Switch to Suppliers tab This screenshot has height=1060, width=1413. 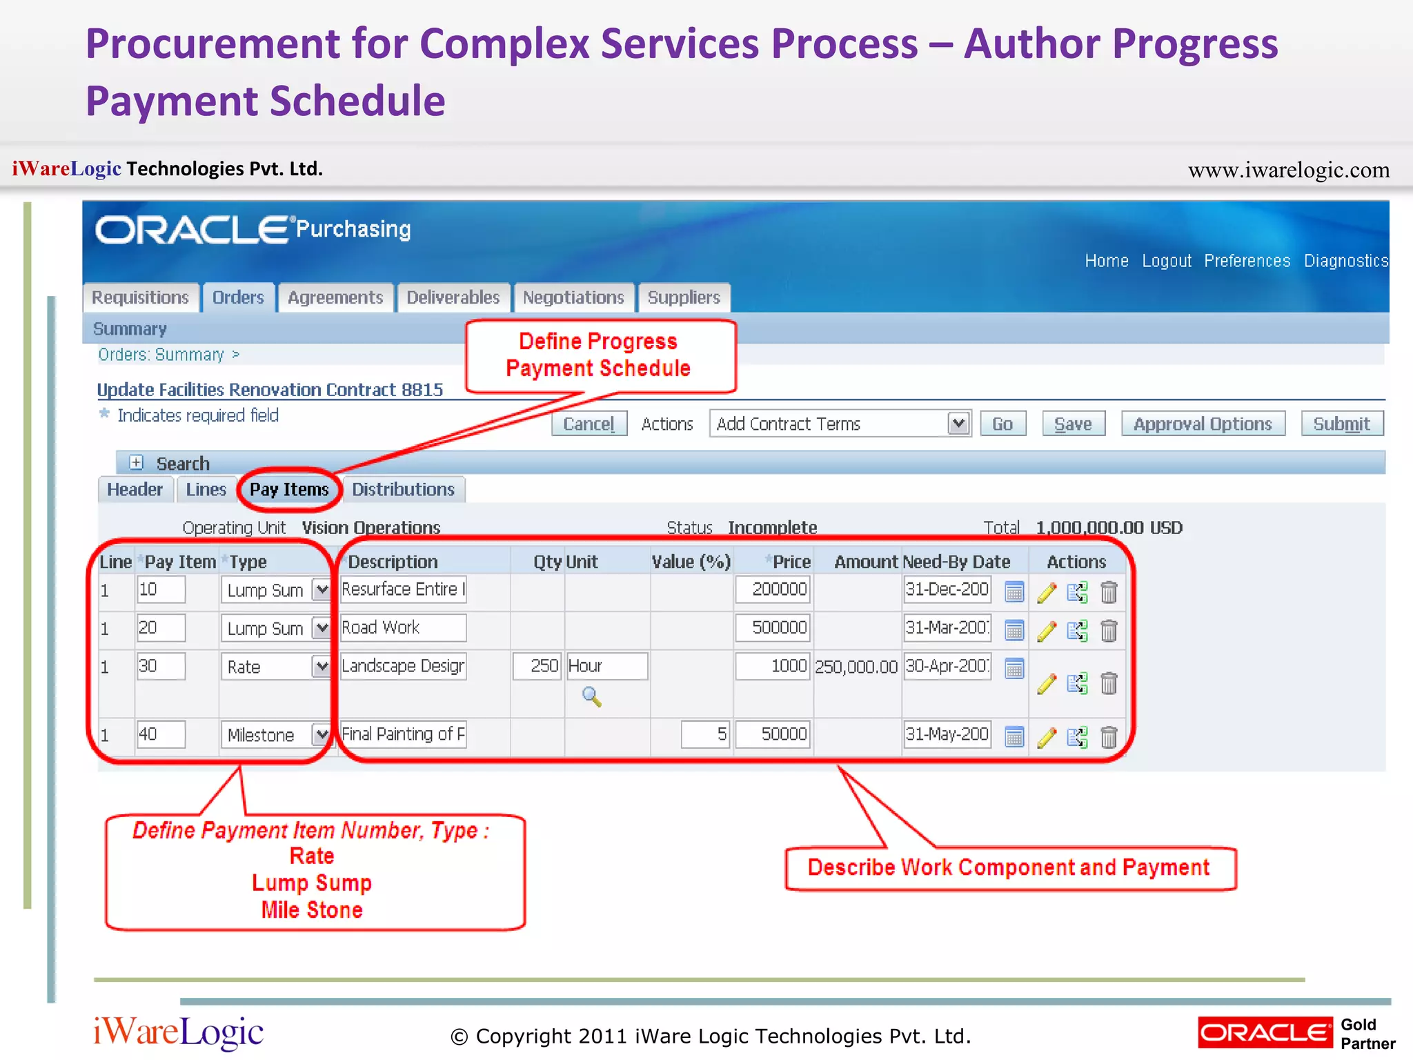coord(684,297)
